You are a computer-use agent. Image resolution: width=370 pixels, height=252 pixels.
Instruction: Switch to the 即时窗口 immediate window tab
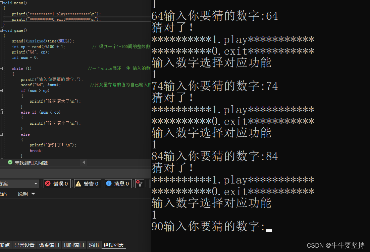pos(73,245)
